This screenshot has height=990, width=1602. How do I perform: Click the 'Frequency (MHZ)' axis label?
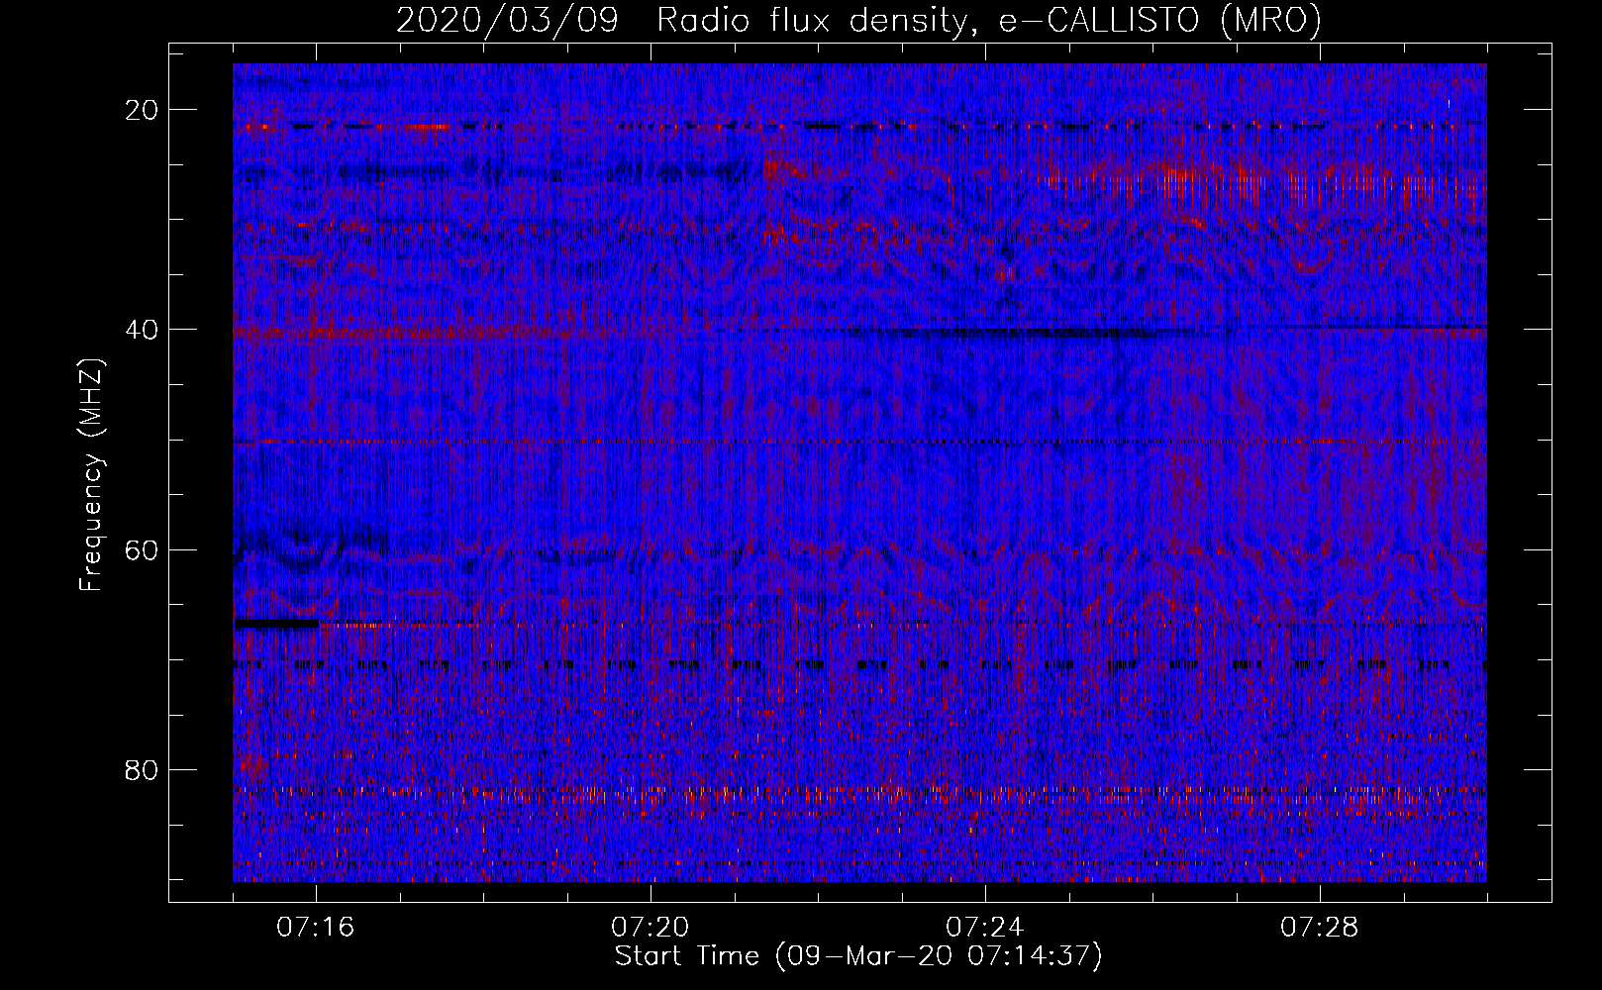point(91,475)
